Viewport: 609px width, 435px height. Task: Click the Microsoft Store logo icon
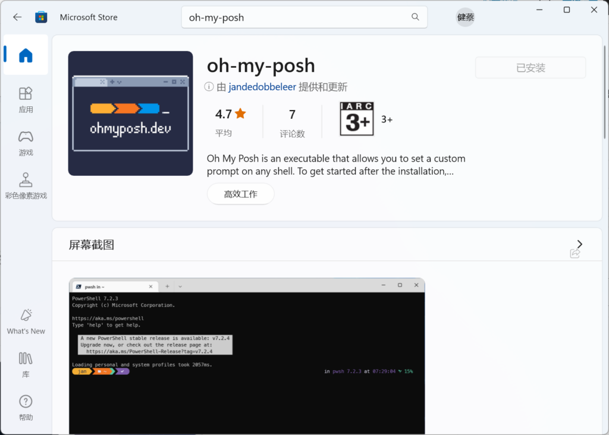pyautogui.click(x=41, y=17)
